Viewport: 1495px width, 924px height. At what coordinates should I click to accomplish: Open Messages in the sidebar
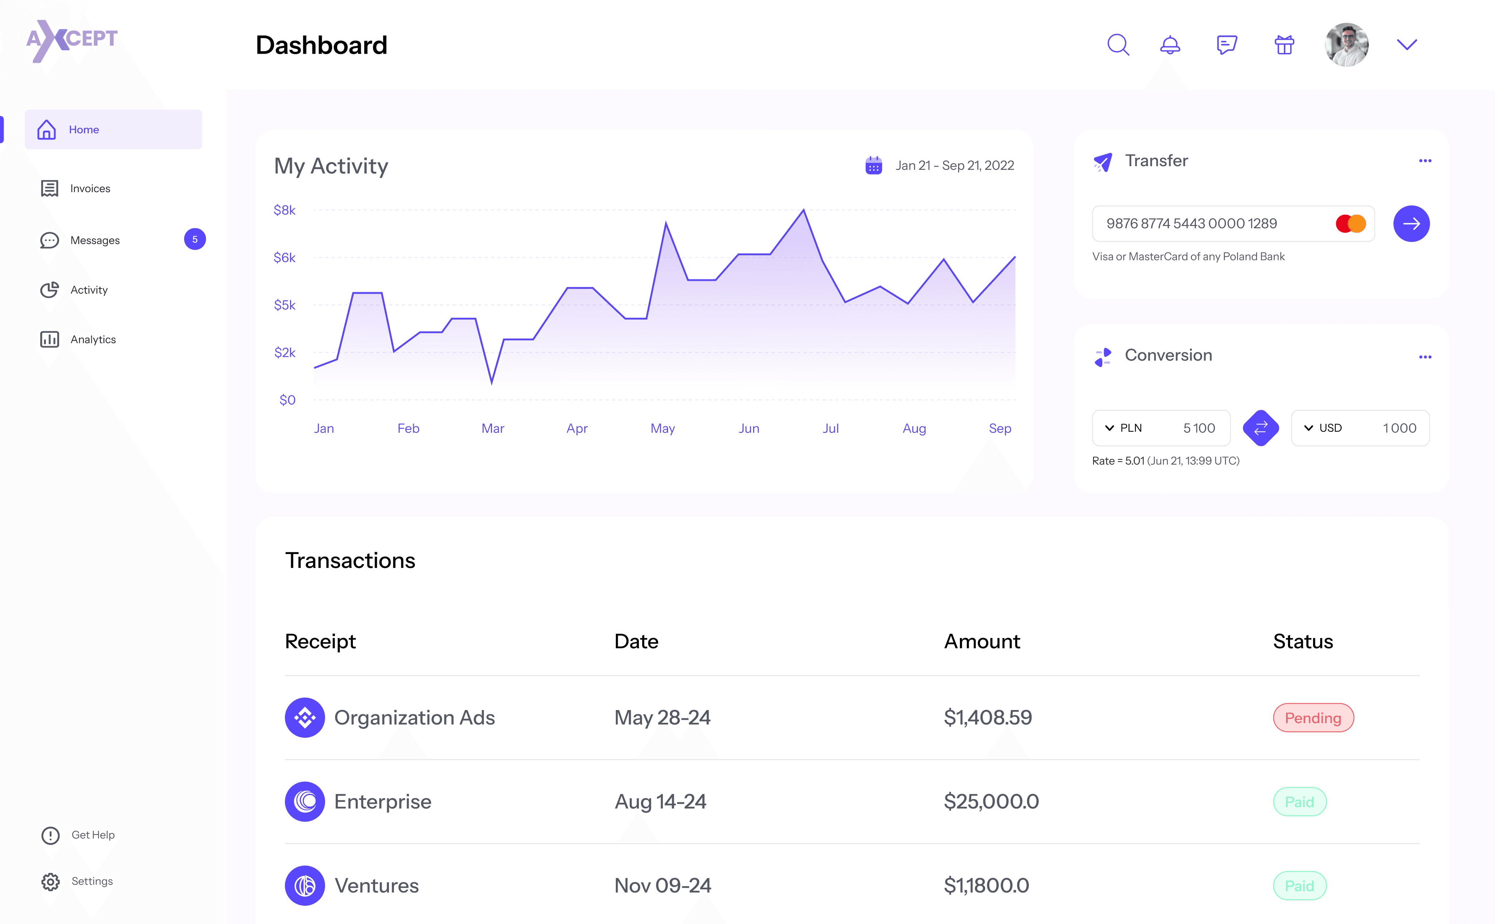tap(95, 240)
